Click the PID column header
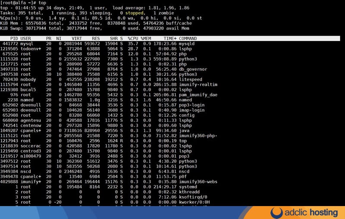The height and width of the screenshot is (219, 345). coord(14,38)
